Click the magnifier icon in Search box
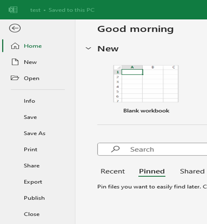The image size is (207, 224). pos(115,149)
